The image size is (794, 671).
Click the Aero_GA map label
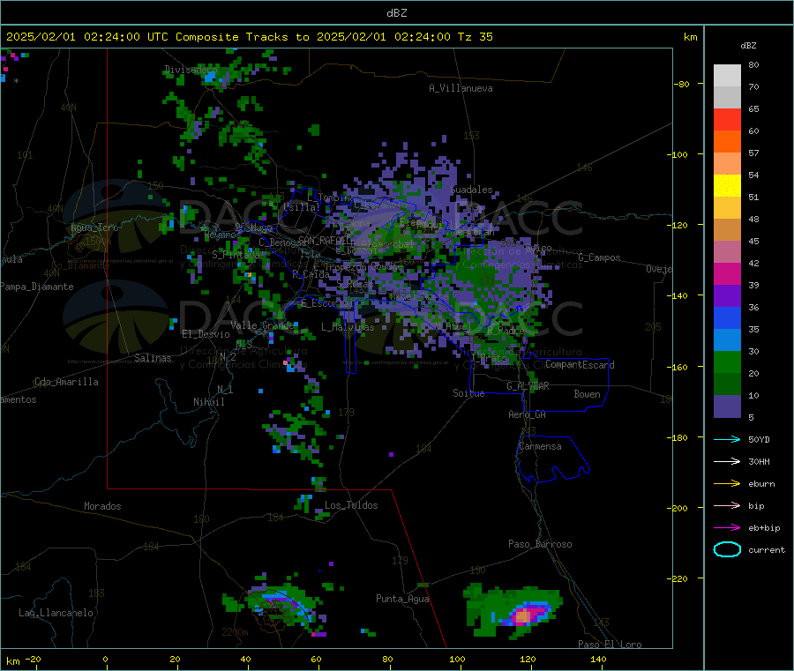(x=527, y=414)
